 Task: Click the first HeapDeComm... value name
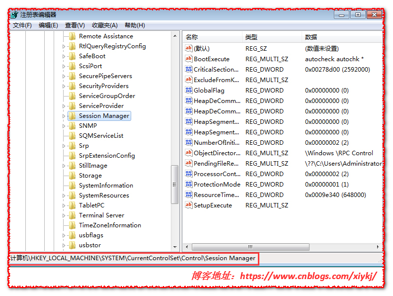(x=217, y=100)
